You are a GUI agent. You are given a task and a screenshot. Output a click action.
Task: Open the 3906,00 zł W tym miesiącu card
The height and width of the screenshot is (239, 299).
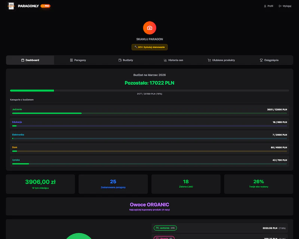(40, 184)
